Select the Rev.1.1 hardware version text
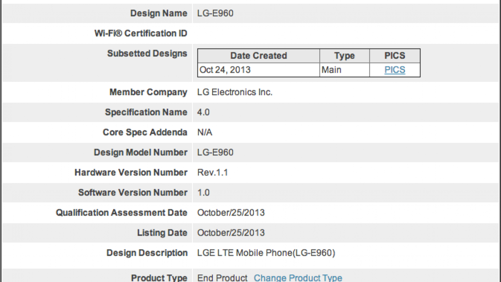 point(213,173)
